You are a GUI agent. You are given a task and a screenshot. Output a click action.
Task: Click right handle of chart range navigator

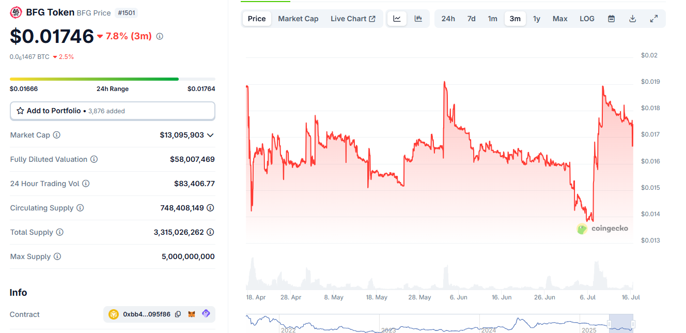[x=633, y=324]
